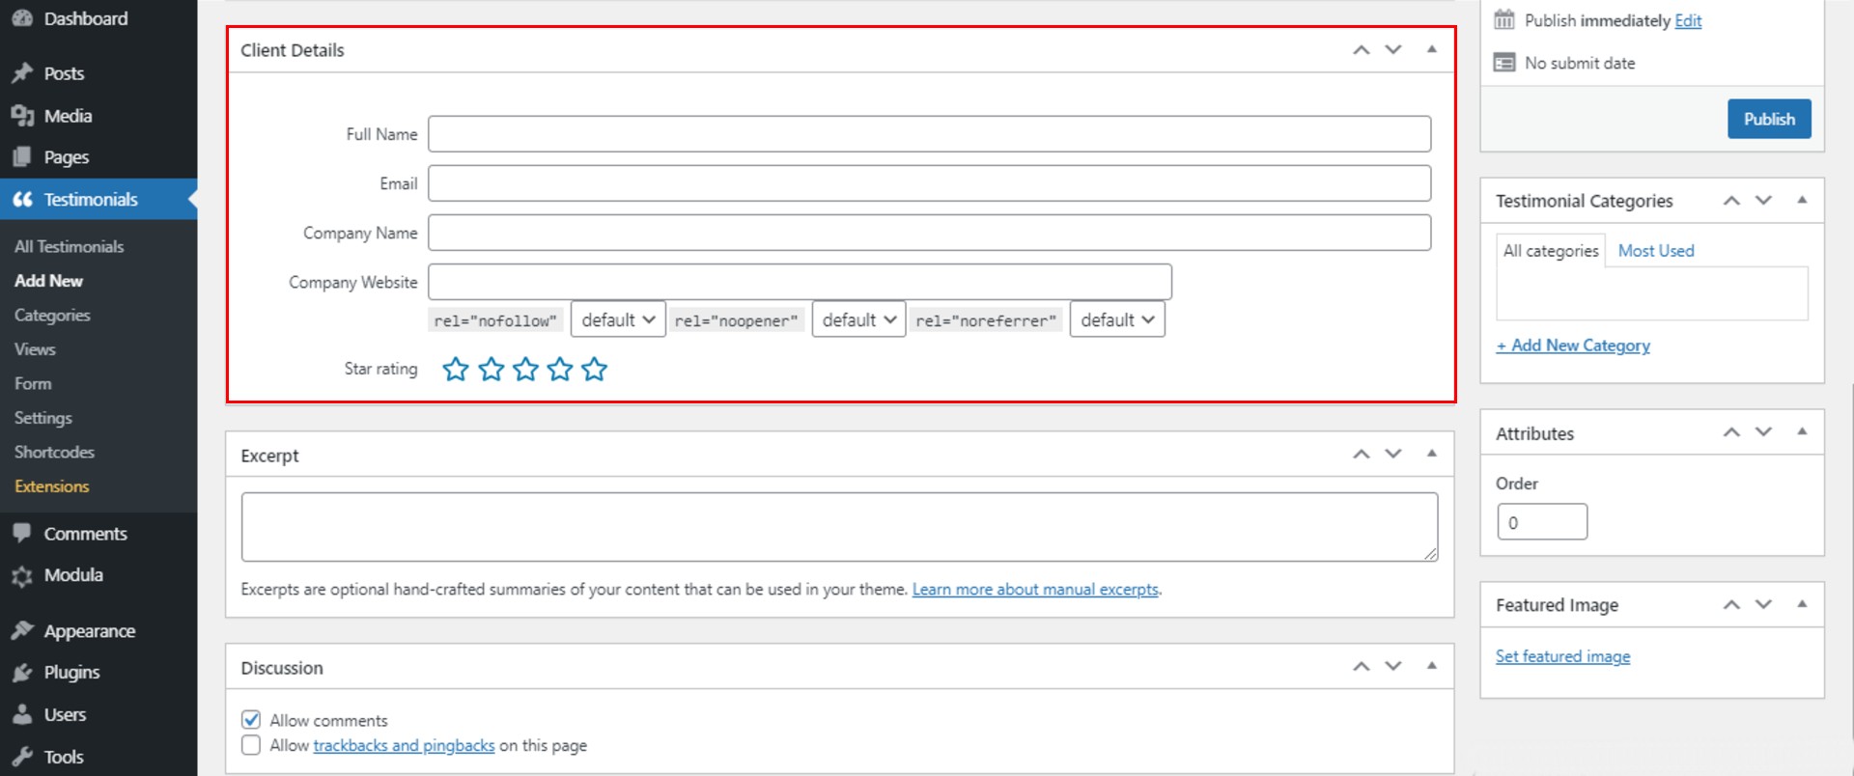Click the Media library icon
The image size is (1854, 776).
pyautogui.click(x=22, y=116)
